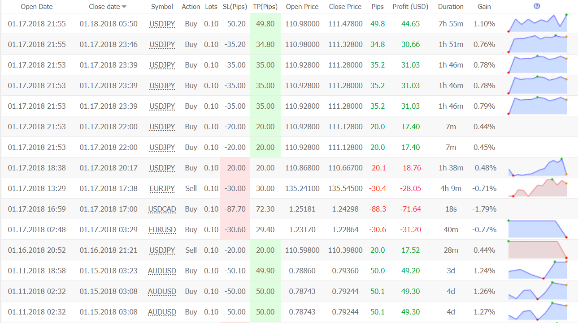The image size is (578, 323).
Task: Open USDJPY link in the -18.76 loss row
Action: click(x=162, y=168)
